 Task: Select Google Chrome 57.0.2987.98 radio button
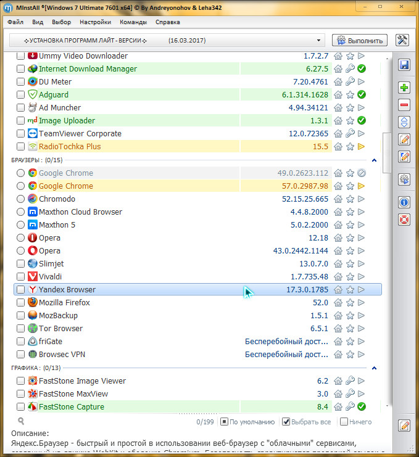coord(20,186)
